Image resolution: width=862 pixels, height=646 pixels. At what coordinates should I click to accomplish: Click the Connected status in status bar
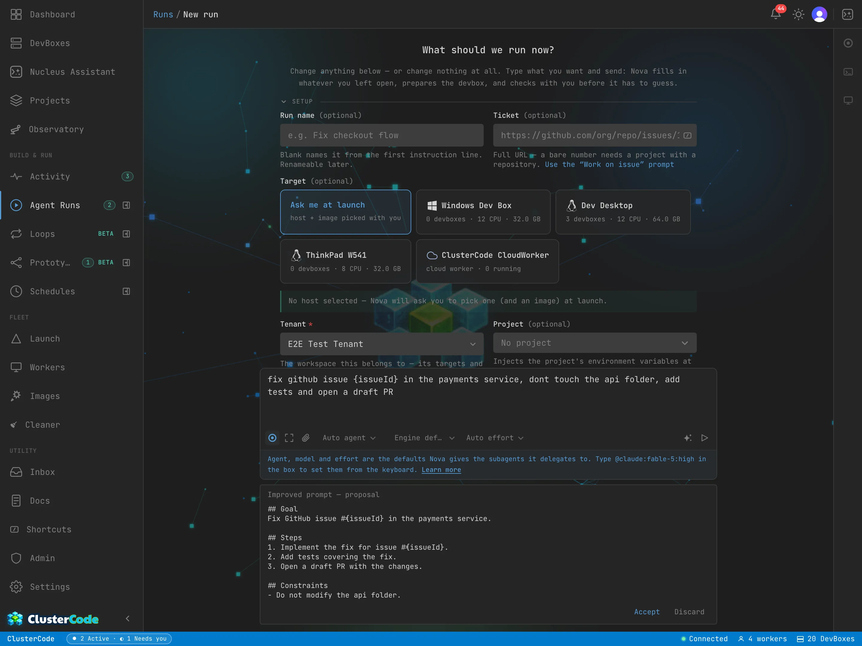click(x=704, y=639)
